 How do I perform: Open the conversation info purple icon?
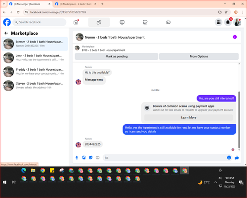tap(235, 37)
